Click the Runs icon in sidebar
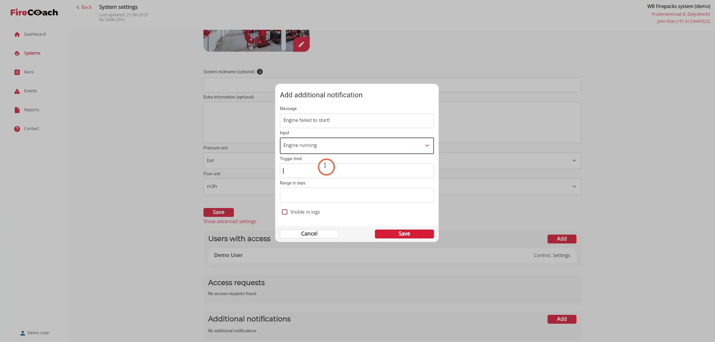The width and height of the screenshot is (715, 342). tap(17, 72)
